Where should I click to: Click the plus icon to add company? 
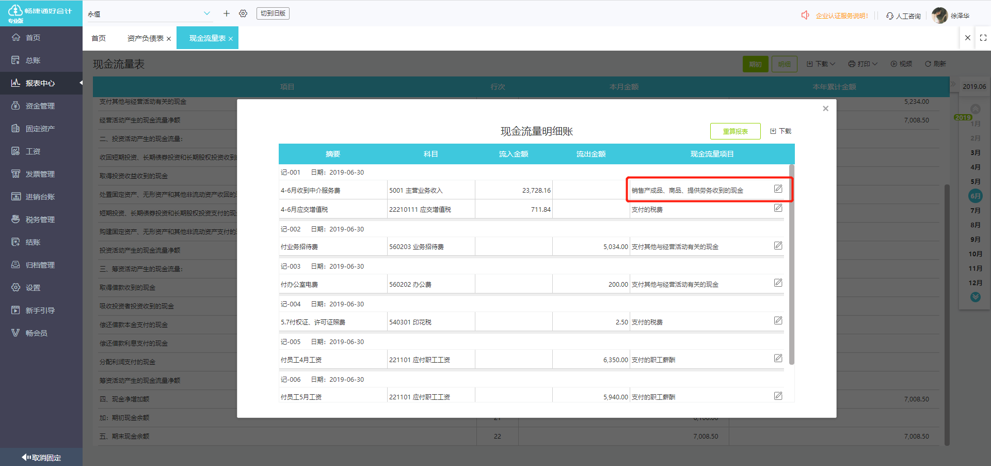coord(226,13)
